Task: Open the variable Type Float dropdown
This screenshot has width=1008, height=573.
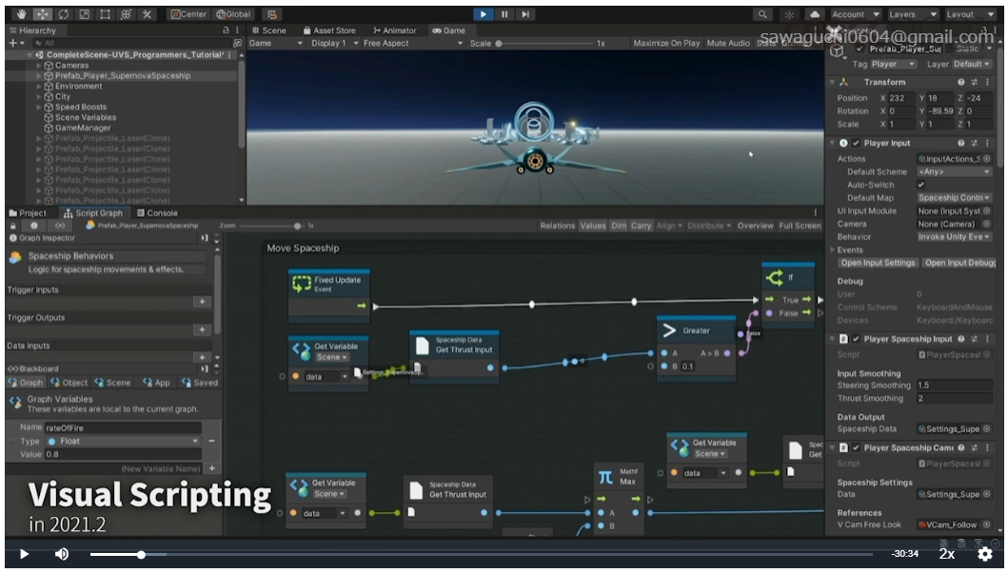Action: (x=122, y=441)
